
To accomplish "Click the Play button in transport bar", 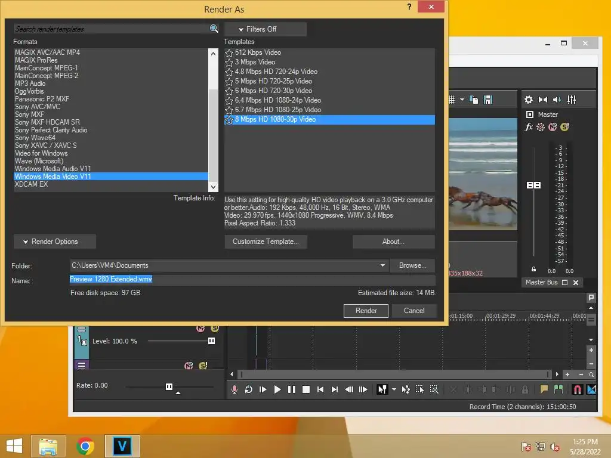I will (277, 389).
